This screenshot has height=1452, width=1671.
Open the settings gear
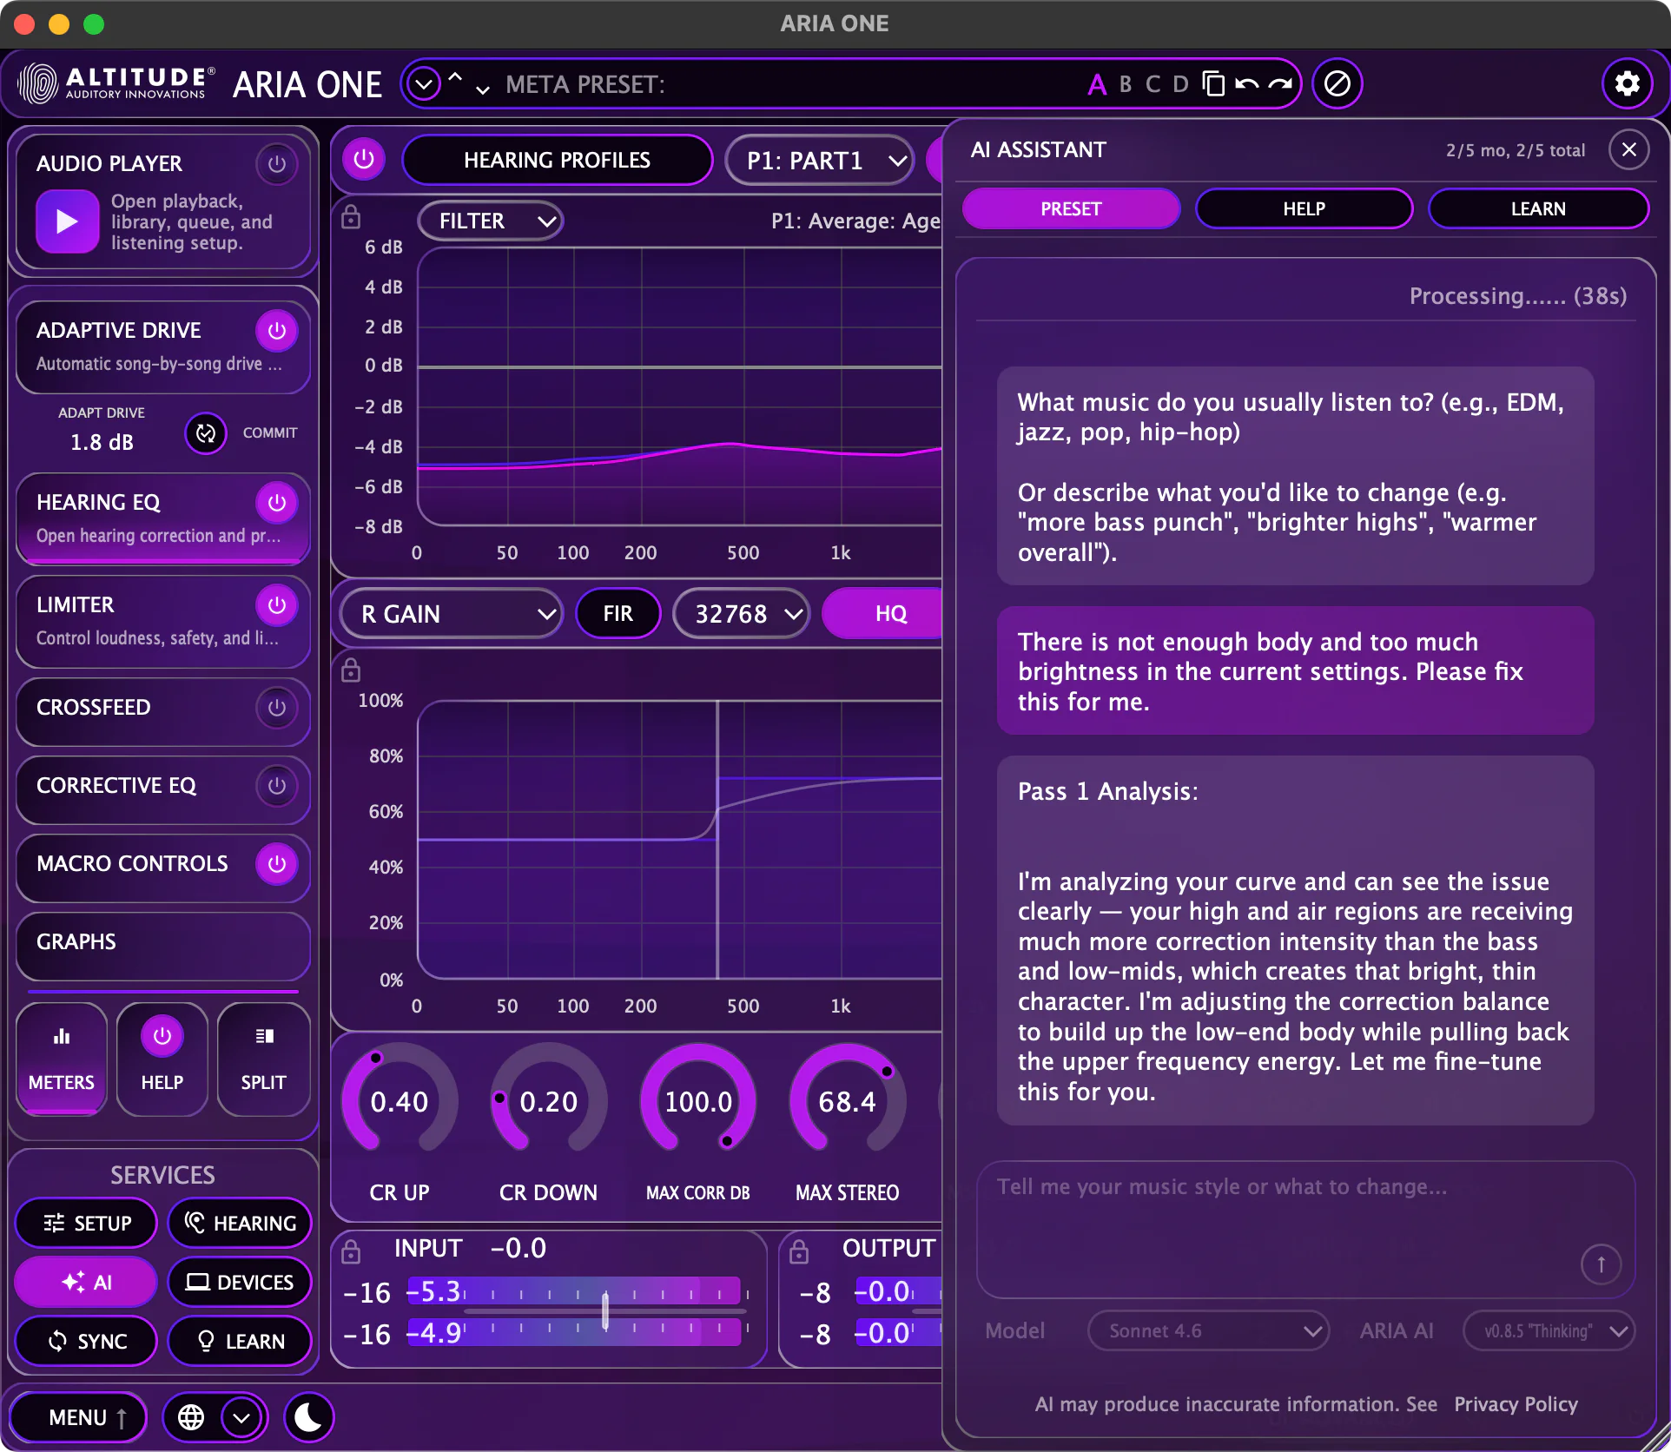click(x=1627, y=83)
